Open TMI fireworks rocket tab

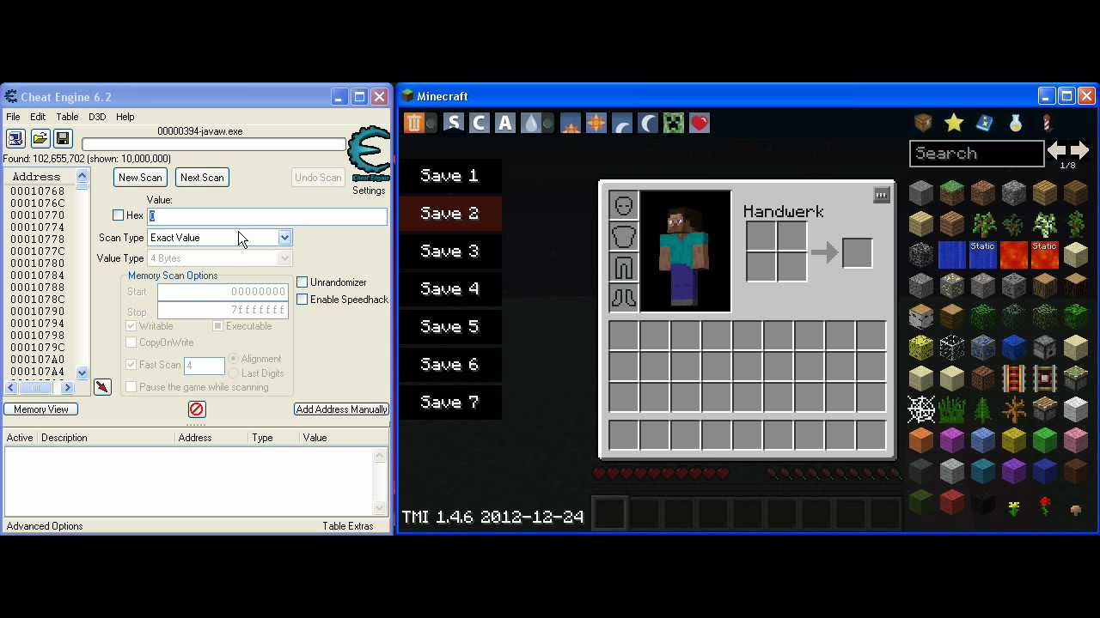click(1047, 123)
